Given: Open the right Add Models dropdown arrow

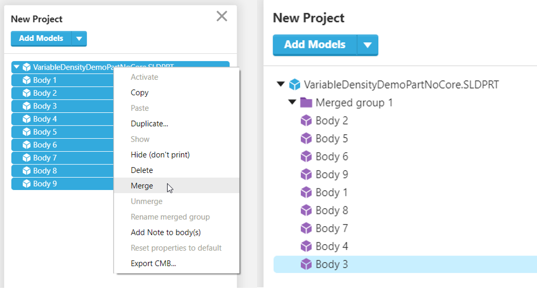Looking at the screenshot, I should [x=367, y=45].
